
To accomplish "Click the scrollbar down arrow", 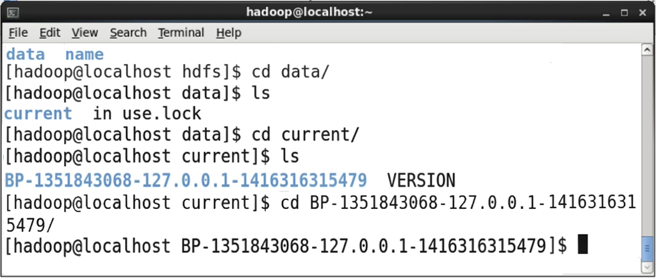I will pos(647,266).
